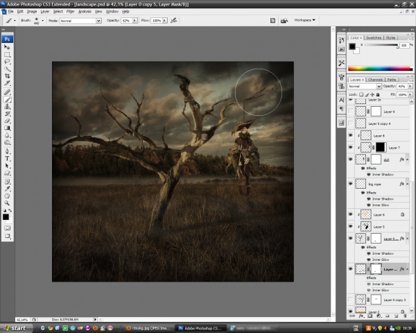Select the Hand tool
The width and height of the screenshot is (416, 333).
pyautogui.click(x=7, y=196)
